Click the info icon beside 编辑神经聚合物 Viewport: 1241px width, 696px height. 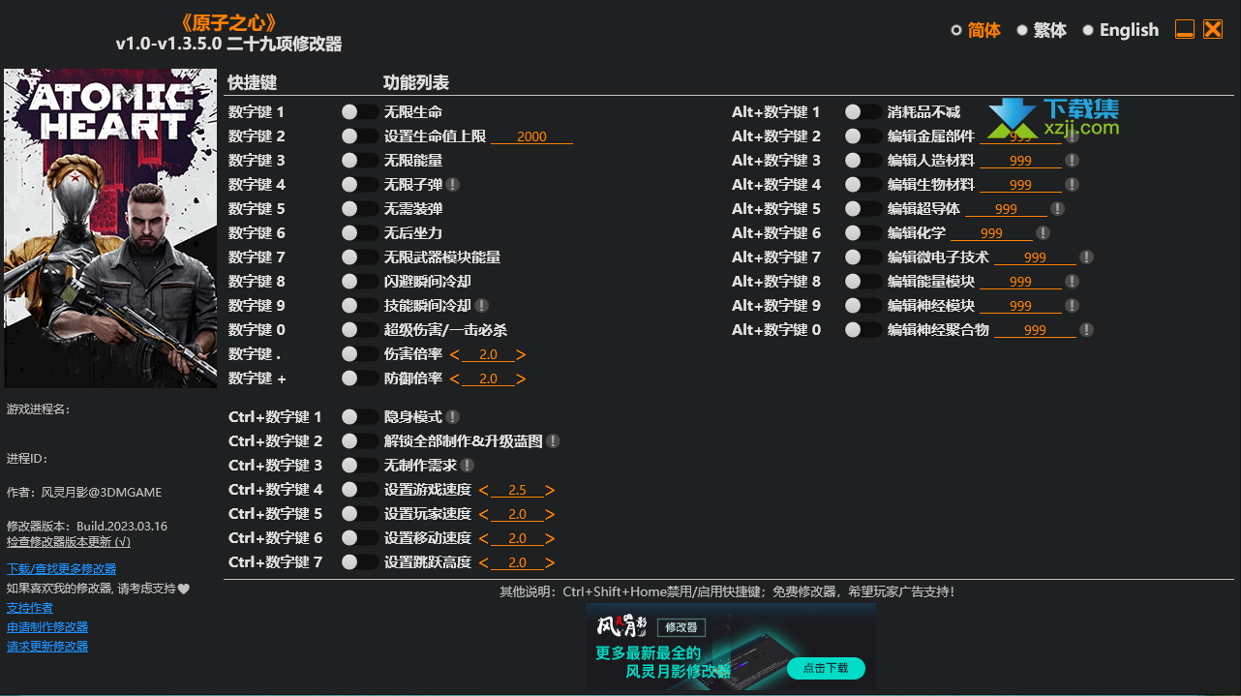[x=1086, y=329]
